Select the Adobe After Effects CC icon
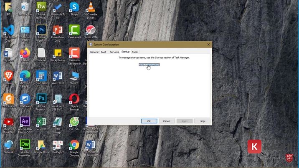 [x=25, y=125]
